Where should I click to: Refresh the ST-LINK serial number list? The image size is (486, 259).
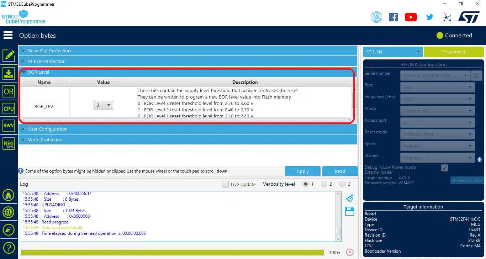click(x=476, y=75)
